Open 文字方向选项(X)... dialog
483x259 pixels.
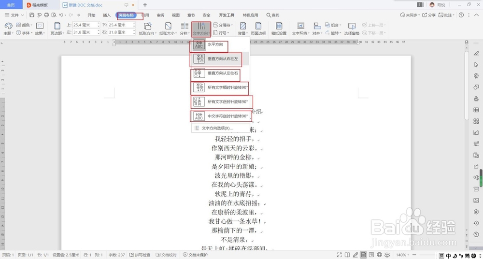(220, 128)
